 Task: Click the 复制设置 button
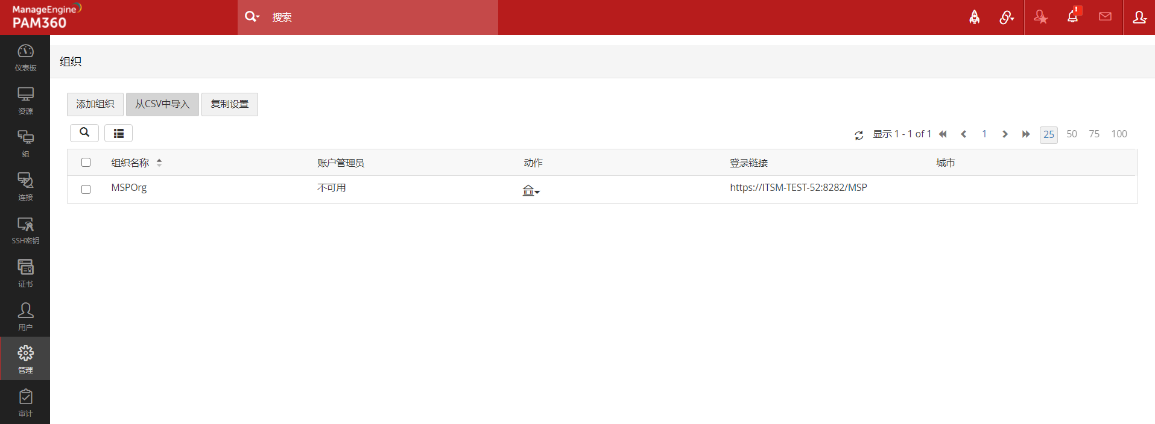coord(230,104)
